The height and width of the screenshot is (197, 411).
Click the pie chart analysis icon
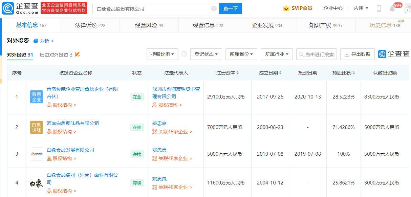(36, 41)
